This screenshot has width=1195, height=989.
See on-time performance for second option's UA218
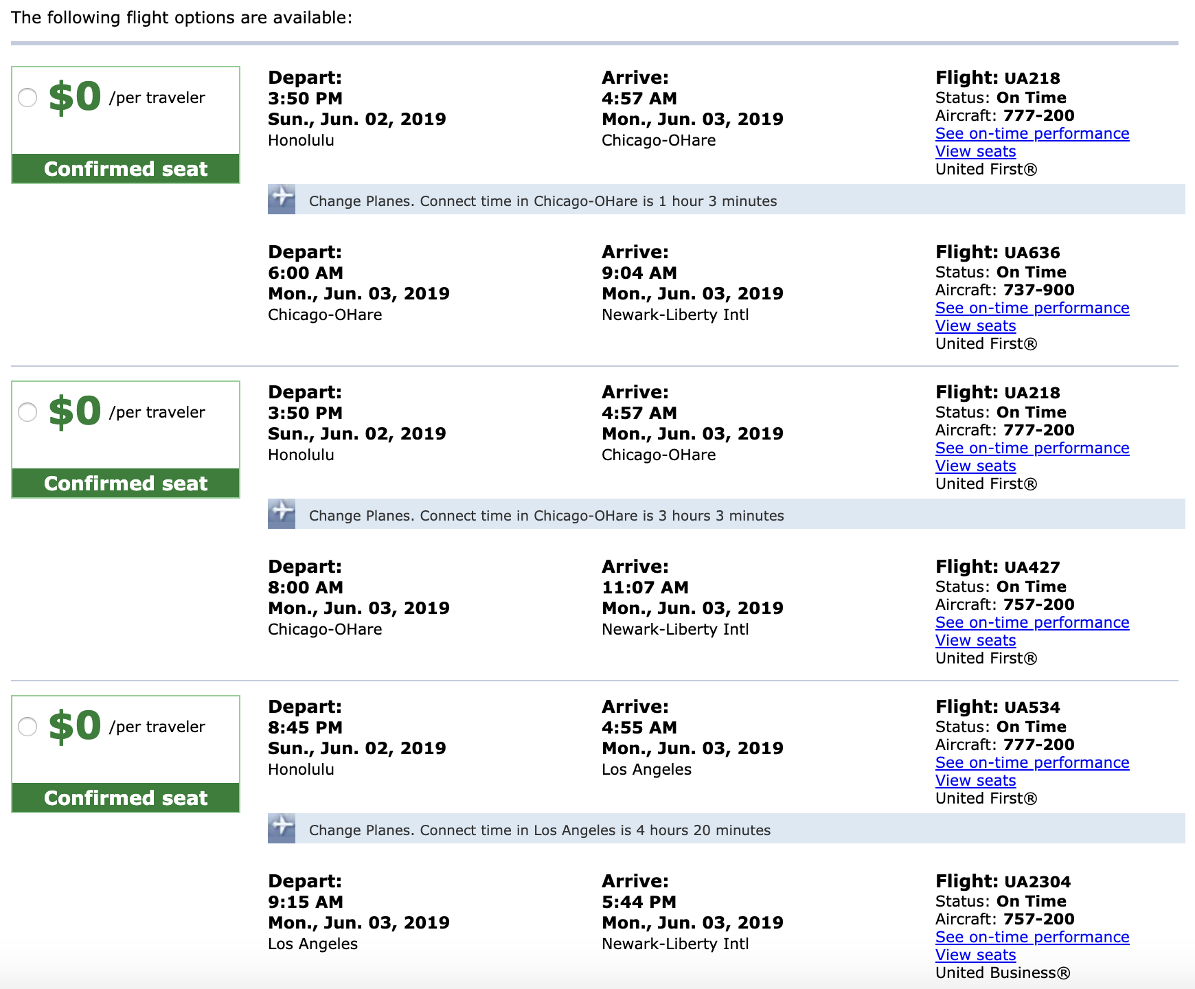[x=1032, y=448]
